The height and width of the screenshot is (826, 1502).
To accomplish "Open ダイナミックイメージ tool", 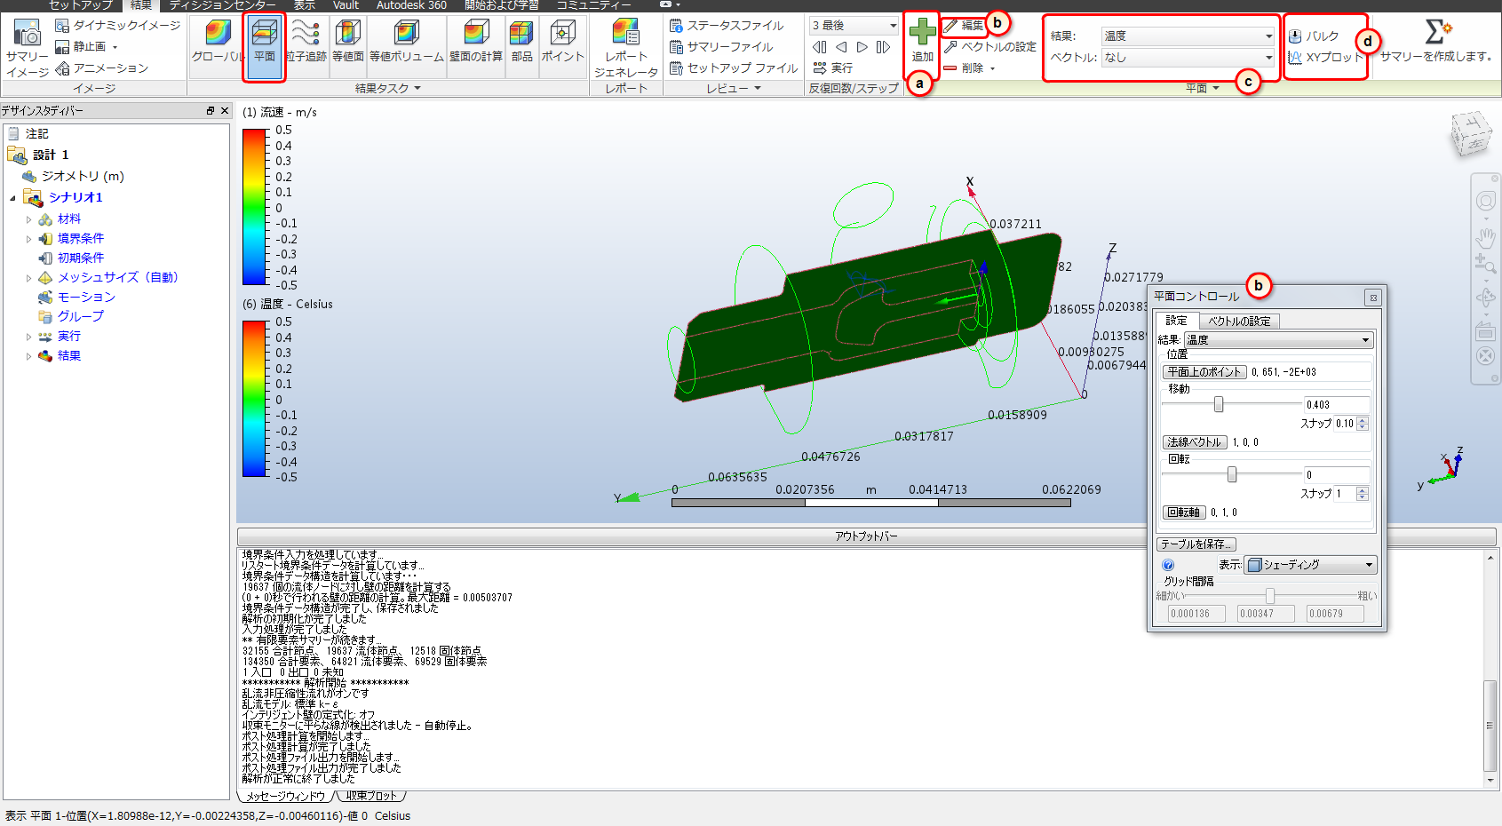I will click(117, 26).
